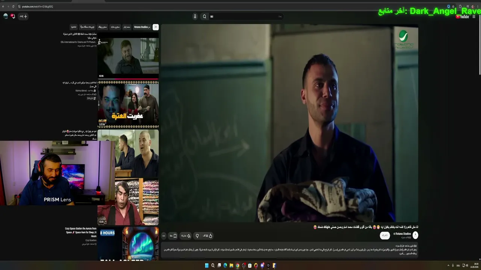
Task: Select the 'فيديوهات محمّلة حديثًا' filter chip
Action: coord(87,27)
